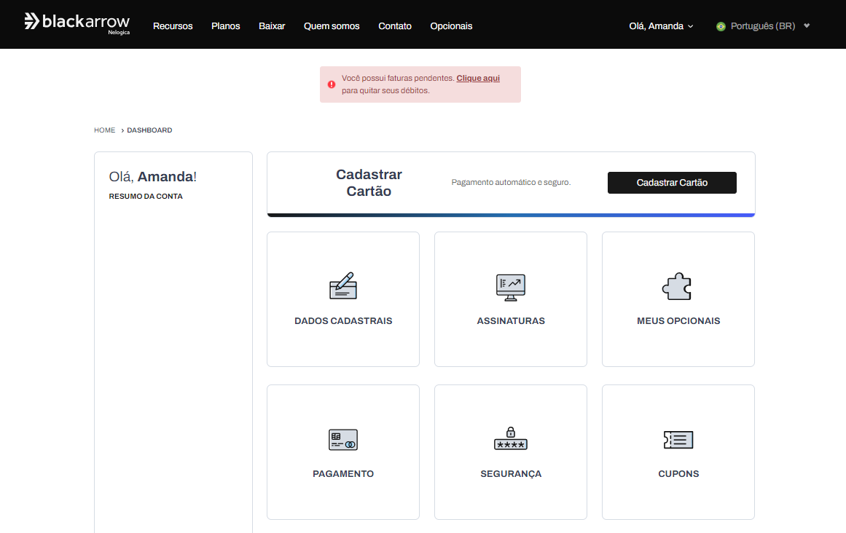The height and width of the screenshot is (533, 846).
Task: Open the Assinaturas monitor chart icon
Action: [510, 287]
